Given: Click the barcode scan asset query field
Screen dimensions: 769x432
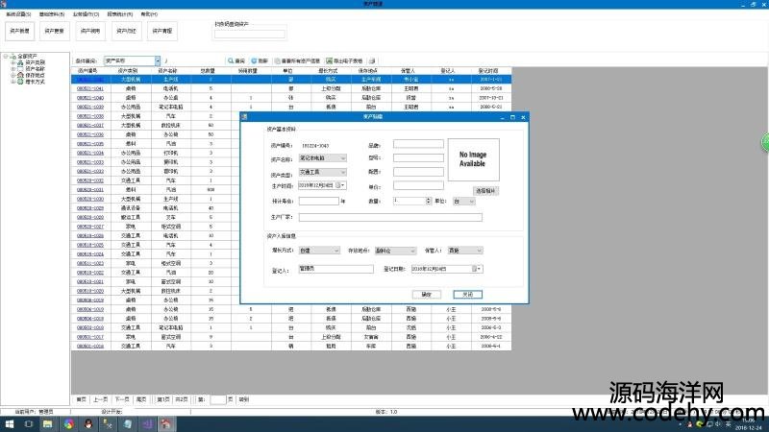Looking at the screenshot, I should click(249, 34).
